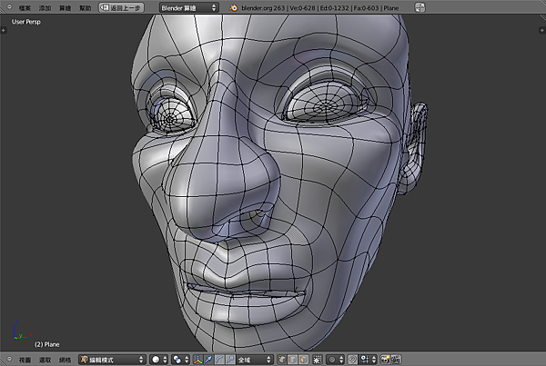Open the Blender 算繪 engine dropdown
546x366 pixels.
[x=188, y=6]
